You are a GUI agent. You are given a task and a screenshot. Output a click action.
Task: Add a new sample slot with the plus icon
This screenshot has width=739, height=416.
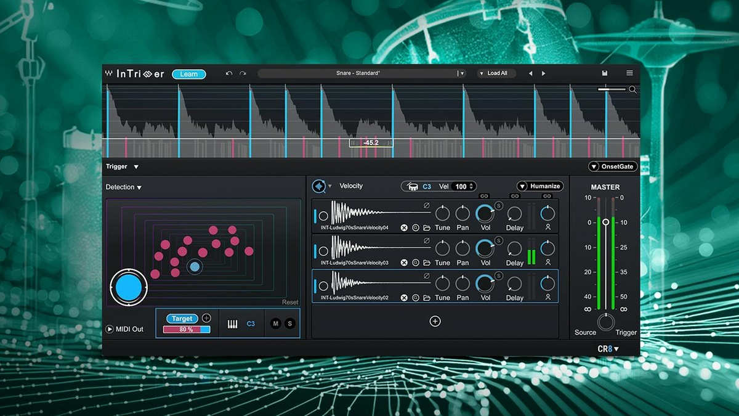pyautogui.click(x=435, y=321)
